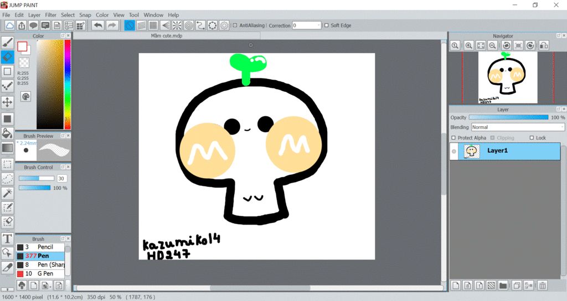Open the View menu

click(x=118, y=15)
